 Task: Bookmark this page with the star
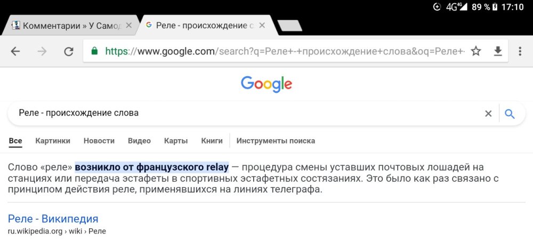point(476,51)
